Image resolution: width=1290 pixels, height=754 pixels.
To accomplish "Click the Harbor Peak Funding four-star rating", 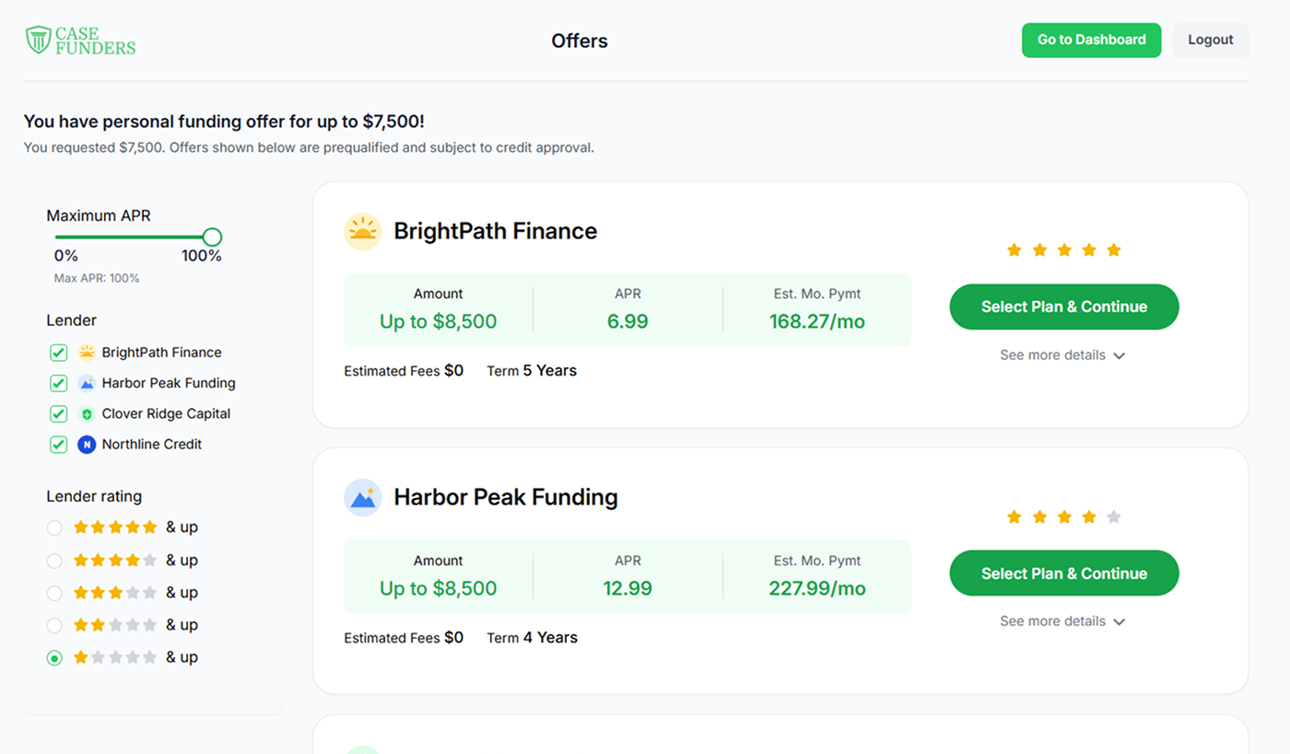I will [1064, 517].
